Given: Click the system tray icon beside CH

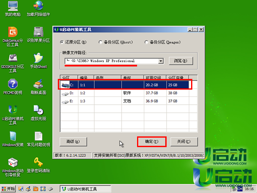Looking at the screenshot, I should pos(234,189).
